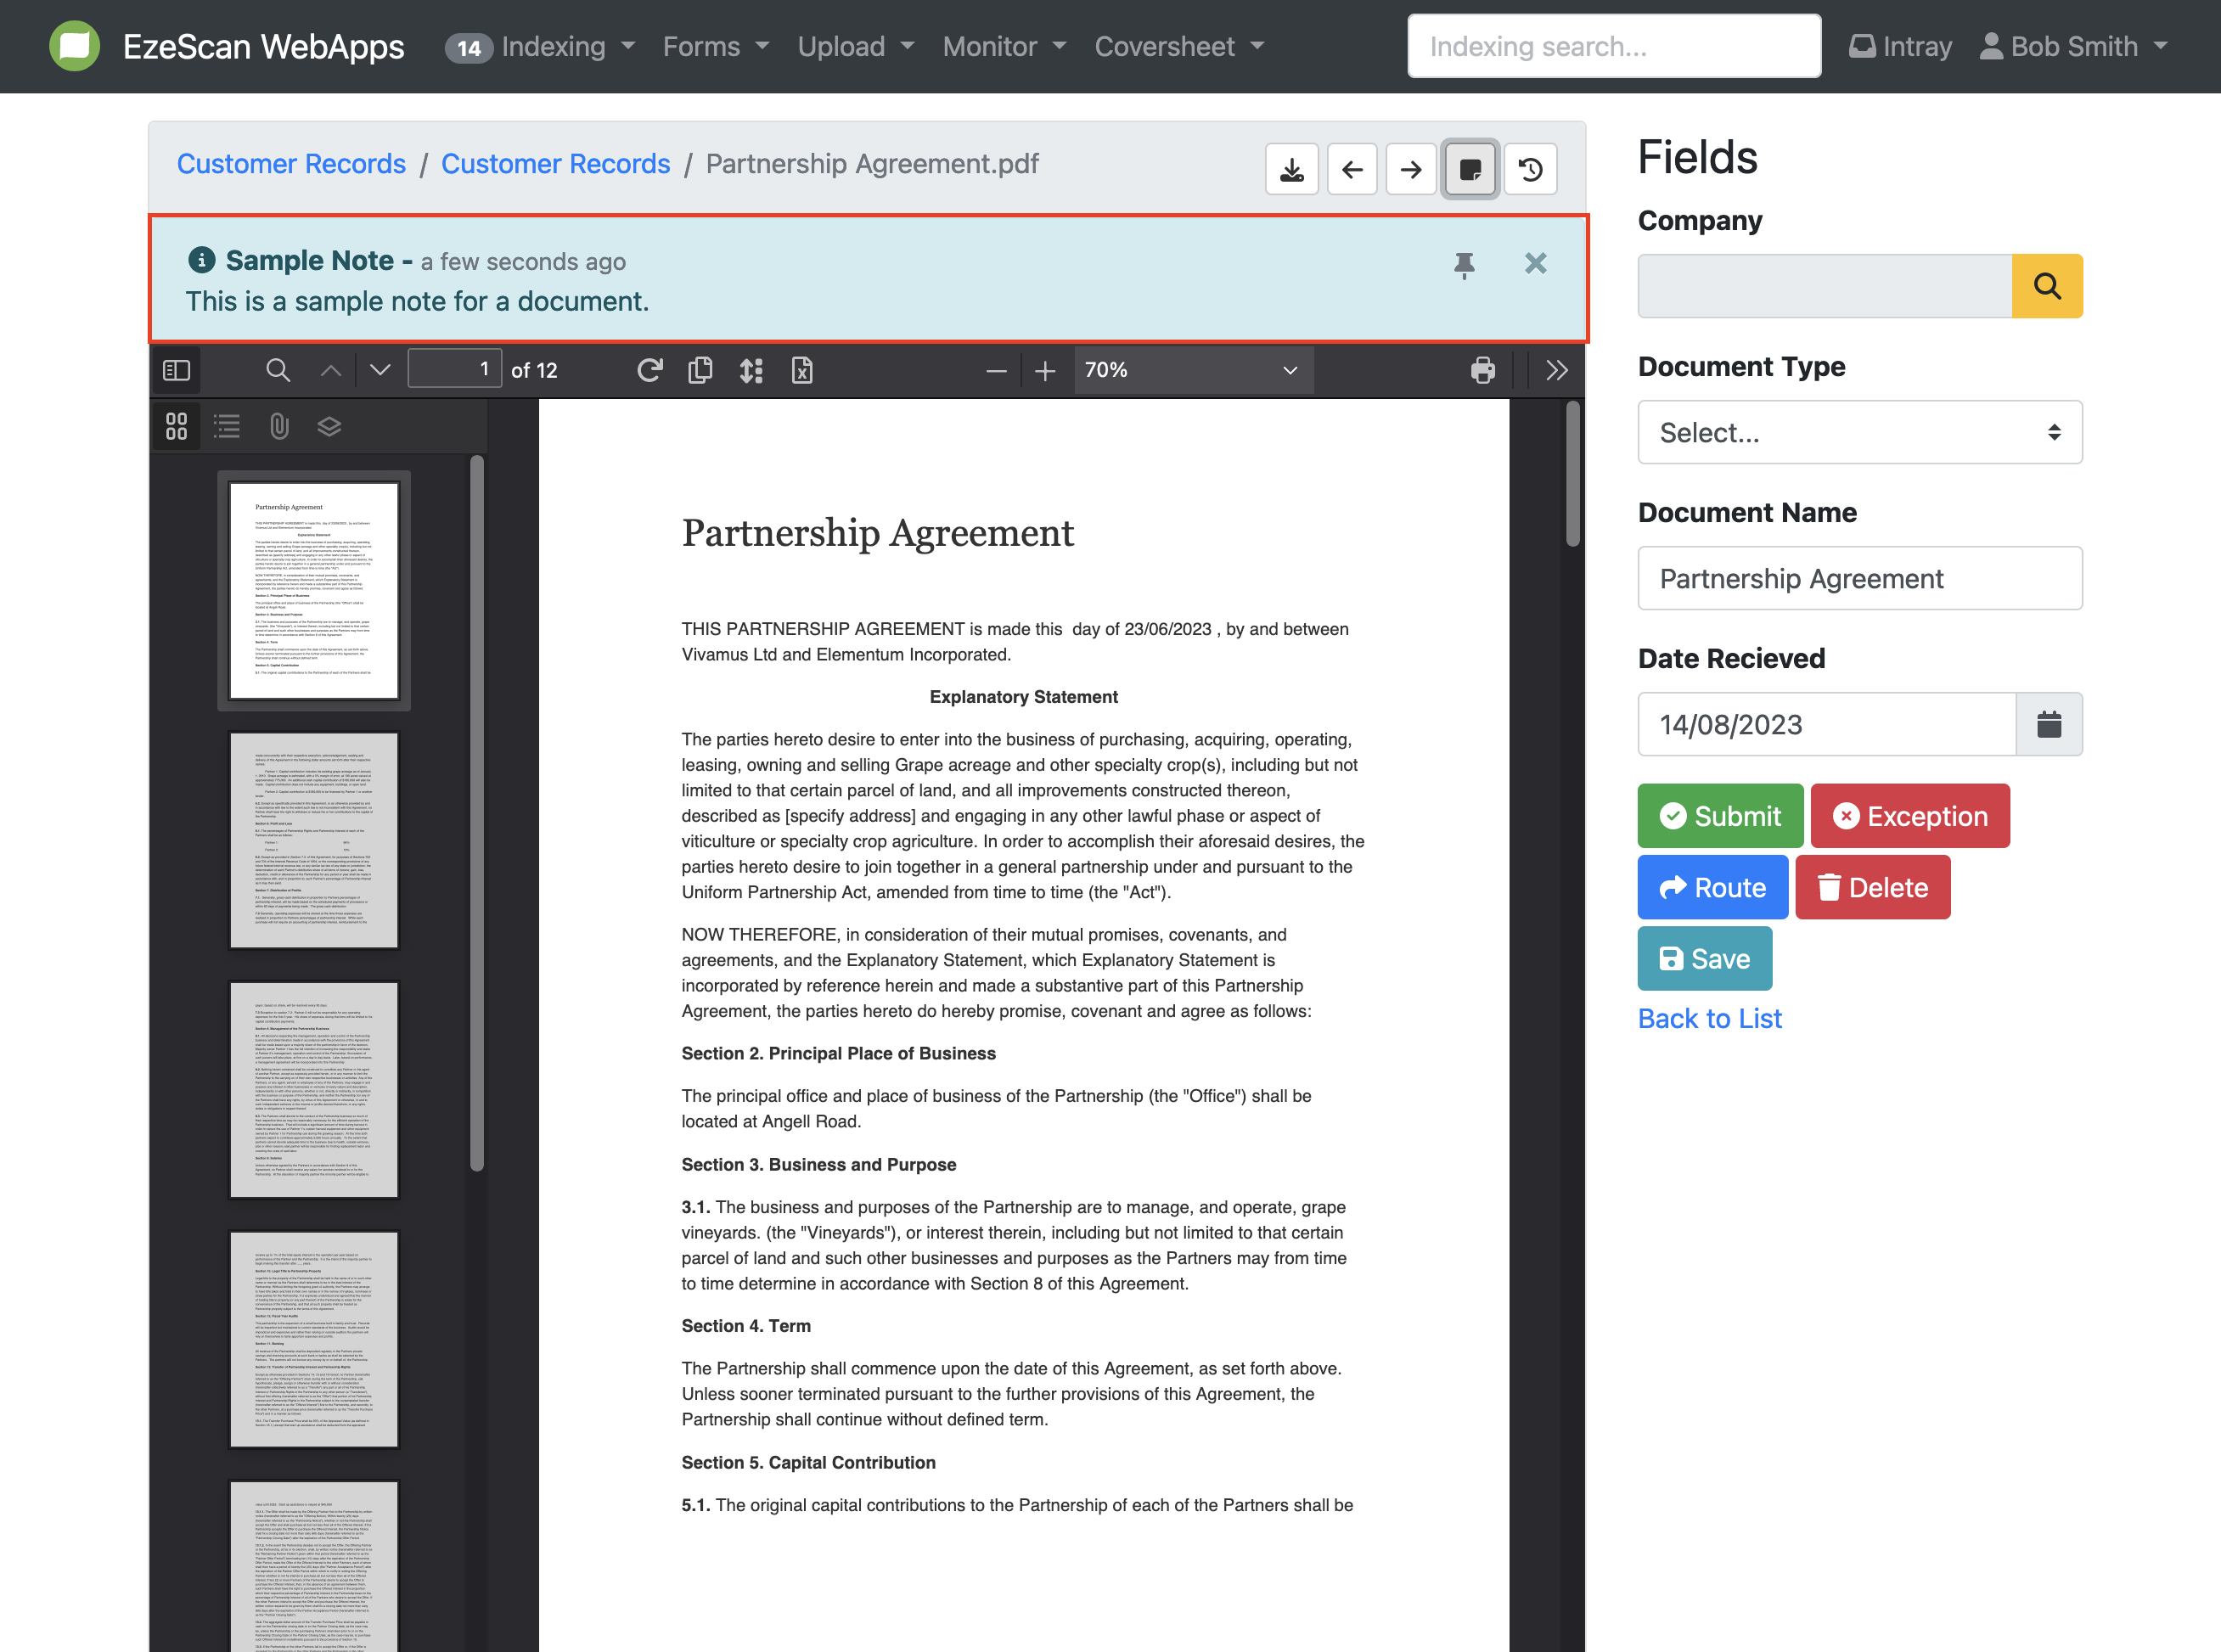Pin the Sample Note
The image size is (2221, 1652).
[1464, 264]
